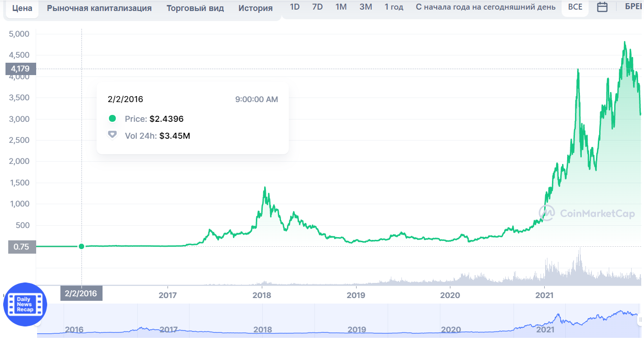Click the Daily News Recap badge
Screen dimensions: 644x342
[25, 304]
